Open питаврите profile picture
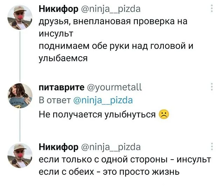 [20, 96]
